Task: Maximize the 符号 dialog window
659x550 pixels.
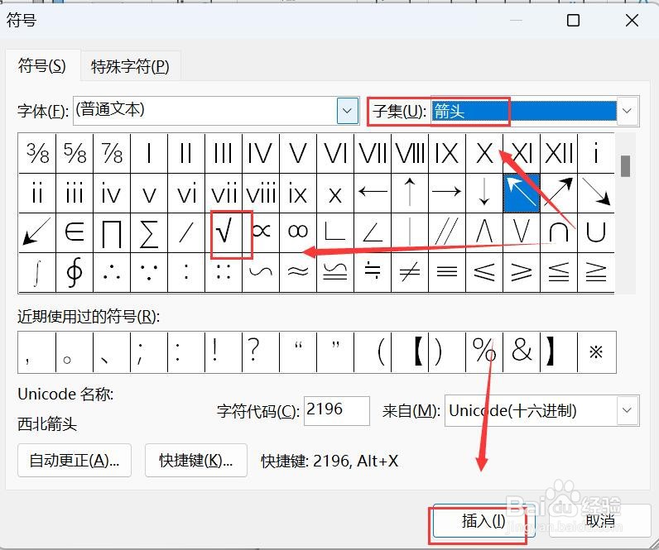Action: 573,20
